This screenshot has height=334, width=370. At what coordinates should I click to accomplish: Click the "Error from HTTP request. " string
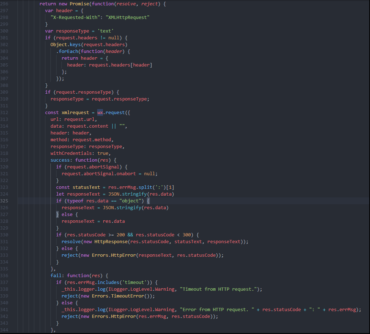pos(217,310)
